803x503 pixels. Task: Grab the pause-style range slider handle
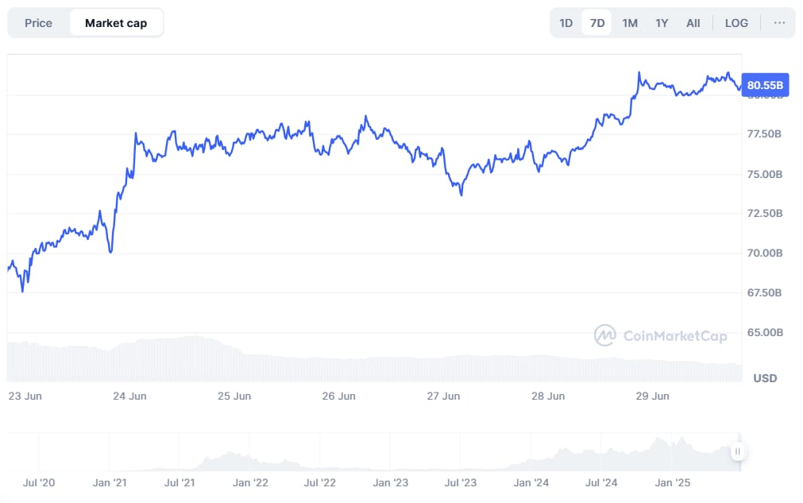(x=737, y=452)
